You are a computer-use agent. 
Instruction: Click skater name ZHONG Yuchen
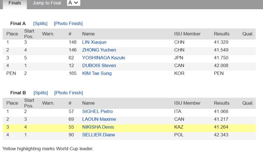[x=99, y=50]
